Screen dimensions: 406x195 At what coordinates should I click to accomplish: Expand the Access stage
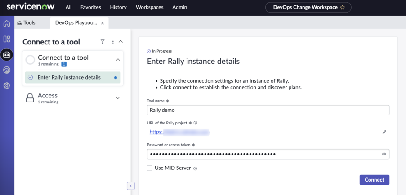point(118,98)
